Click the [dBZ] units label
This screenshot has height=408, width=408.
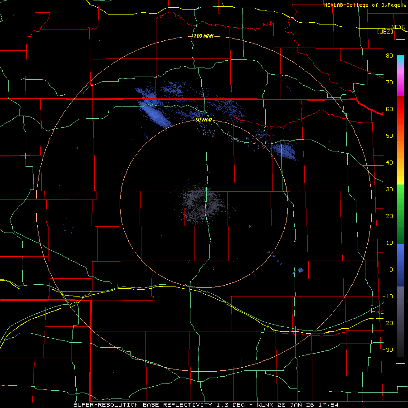(x=385, y=31)
